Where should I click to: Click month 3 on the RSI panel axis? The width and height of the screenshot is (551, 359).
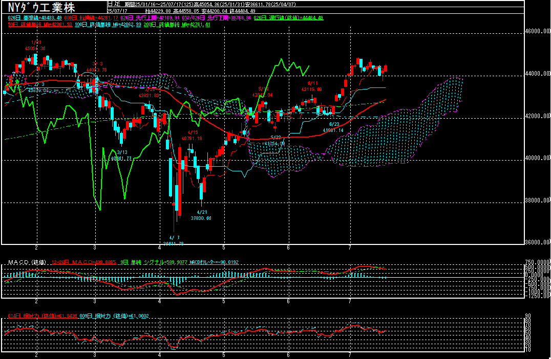95,355
